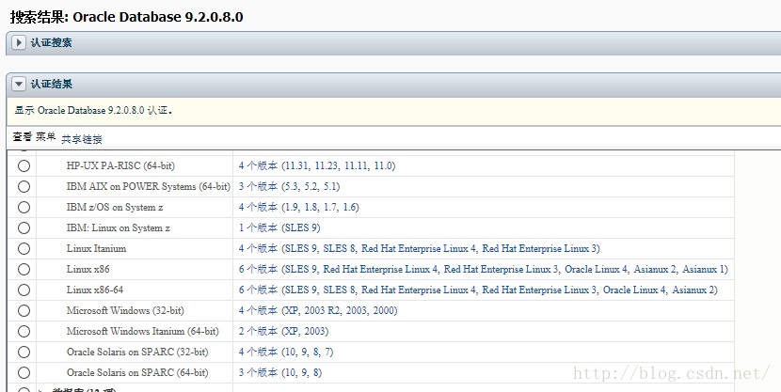The width and height of the screenshot is (781, 392).
Task: Click the Linux Itanium platform name
Action: pos(96,248)
